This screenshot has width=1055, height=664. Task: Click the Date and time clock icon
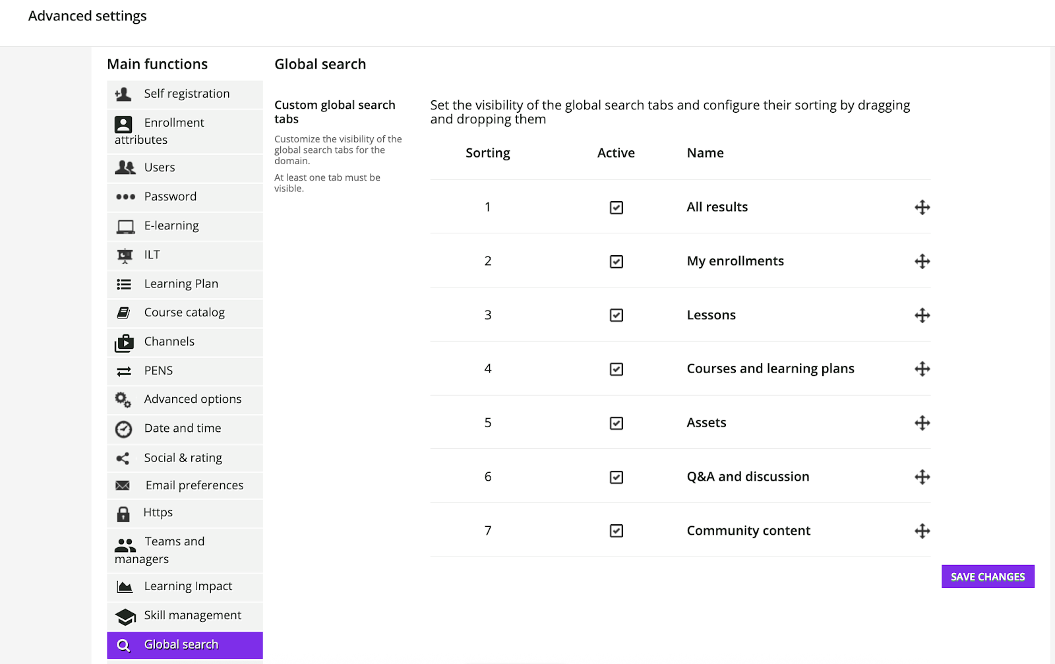123,429
